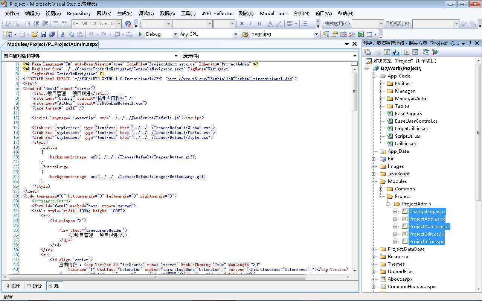Image resolution: width=482 pixels, height=301 pixels.
Task: Click the Copy Web Site icon in Solution Explorer
Action: (426, 52)
